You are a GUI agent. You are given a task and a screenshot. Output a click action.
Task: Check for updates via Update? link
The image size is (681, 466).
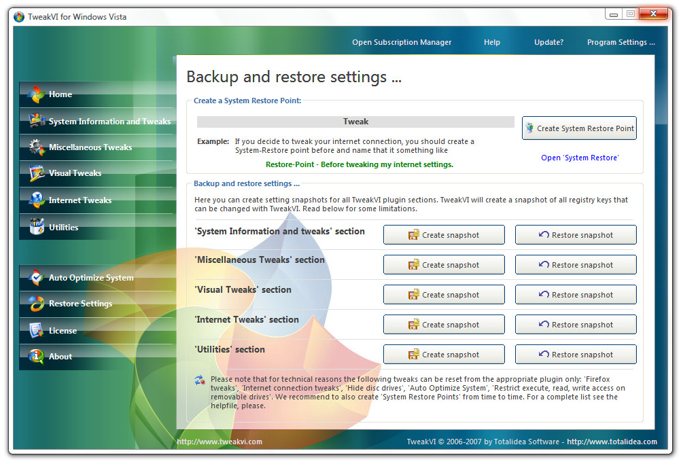(549, 42)
